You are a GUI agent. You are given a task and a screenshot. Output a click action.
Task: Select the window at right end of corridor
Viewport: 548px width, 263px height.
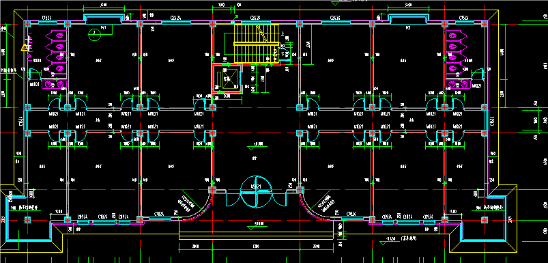[x=487, y=120]
